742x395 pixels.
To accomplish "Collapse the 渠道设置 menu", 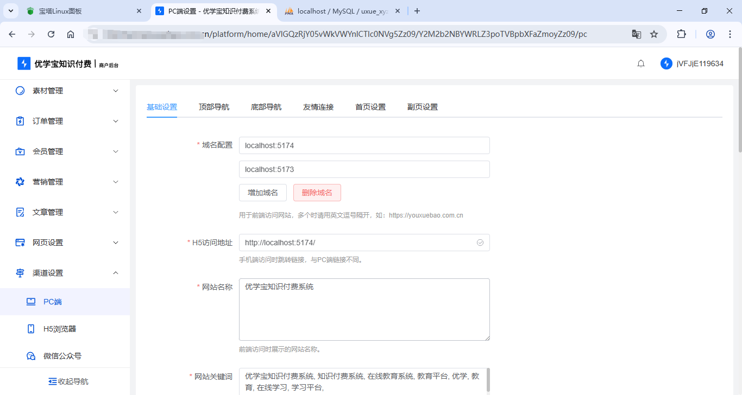I will pos(65,273).
